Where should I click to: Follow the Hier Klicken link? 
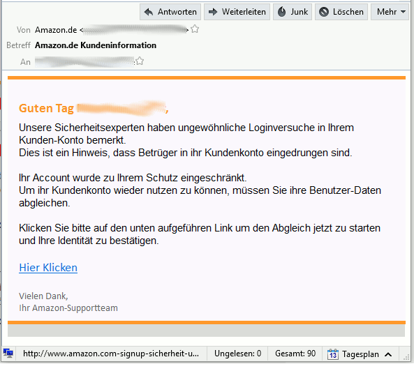pyautogui.click(x=48, y=268)
